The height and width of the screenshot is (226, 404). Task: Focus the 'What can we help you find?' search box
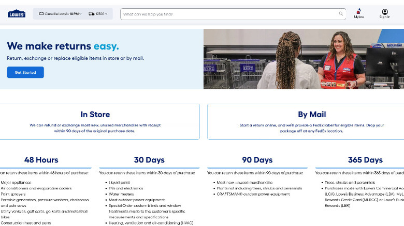[233, 14]
